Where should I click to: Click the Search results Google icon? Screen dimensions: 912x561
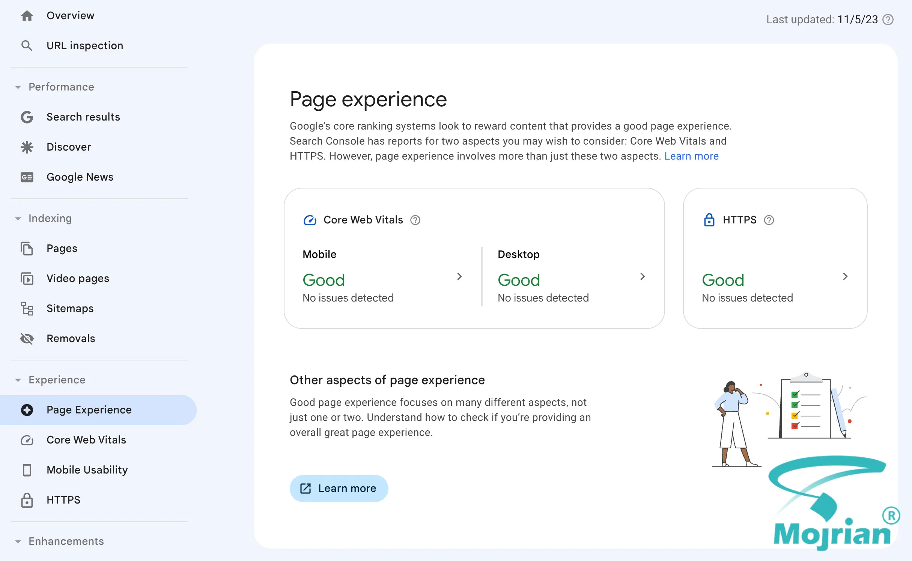click(27, 117)
